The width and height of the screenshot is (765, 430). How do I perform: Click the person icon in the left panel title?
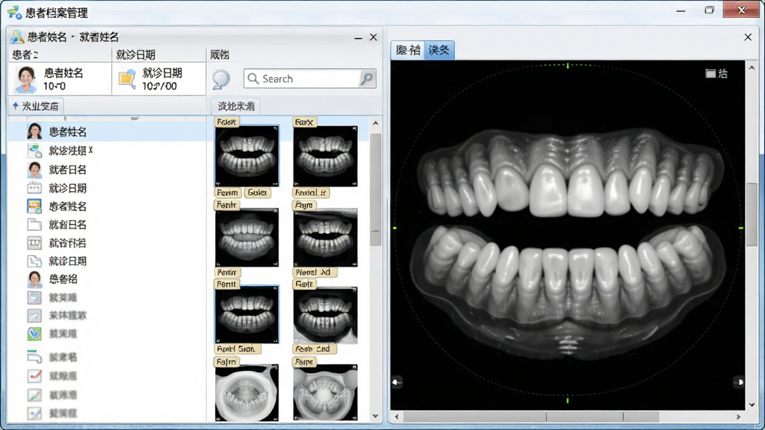pyautogui.click(x=17, y=37)
